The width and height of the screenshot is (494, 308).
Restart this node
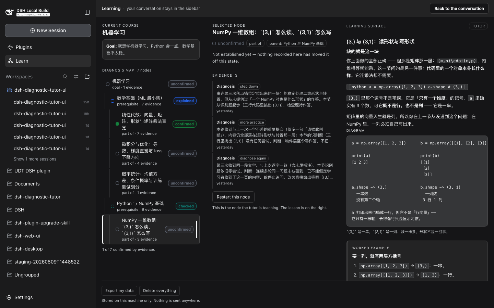[233, 197]
